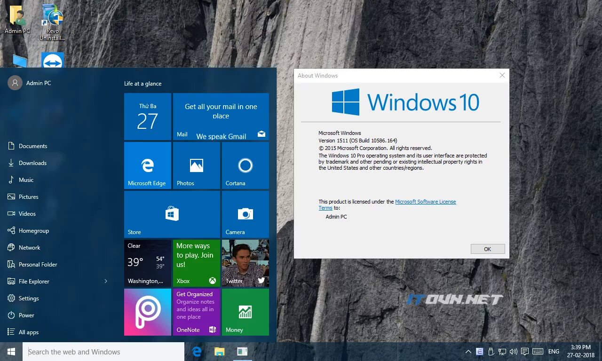Open Network from Start menu
This screenshot has height=361, width=602.
tap(24, 248)
